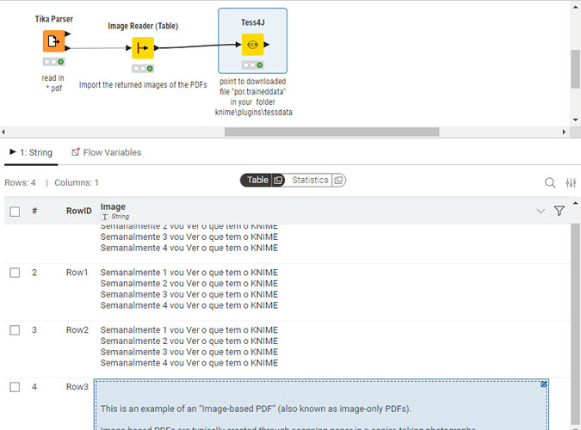Select the Tess4J node icon

pyautogui.click(x=252, y=45)
